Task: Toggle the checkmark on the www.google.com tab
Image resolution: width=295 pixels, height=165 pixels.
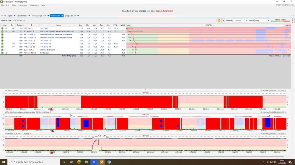Action: point(48,16)
